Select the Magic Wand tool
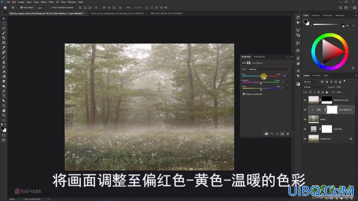Viewport: 358px width, 201px height. point(4,33)
